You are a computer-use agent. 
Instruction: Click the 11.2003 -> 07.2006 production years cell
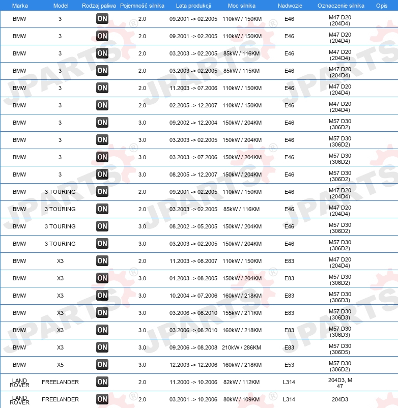pyautogui.click(x=193, y=88)
